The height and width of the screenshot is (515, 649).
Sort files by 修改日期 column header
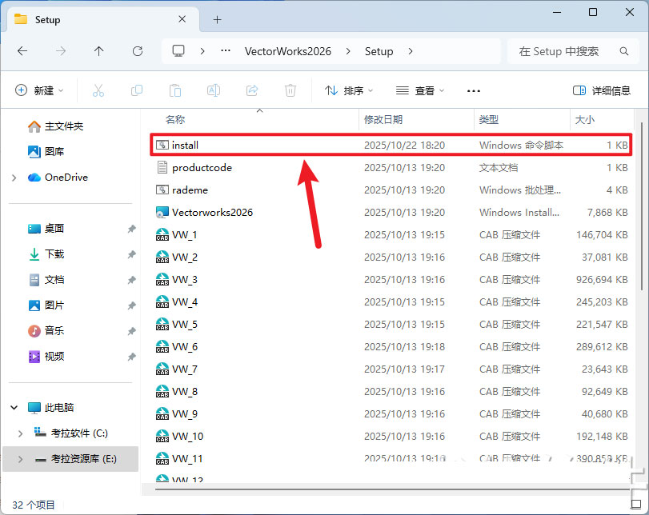click(383, 119)
